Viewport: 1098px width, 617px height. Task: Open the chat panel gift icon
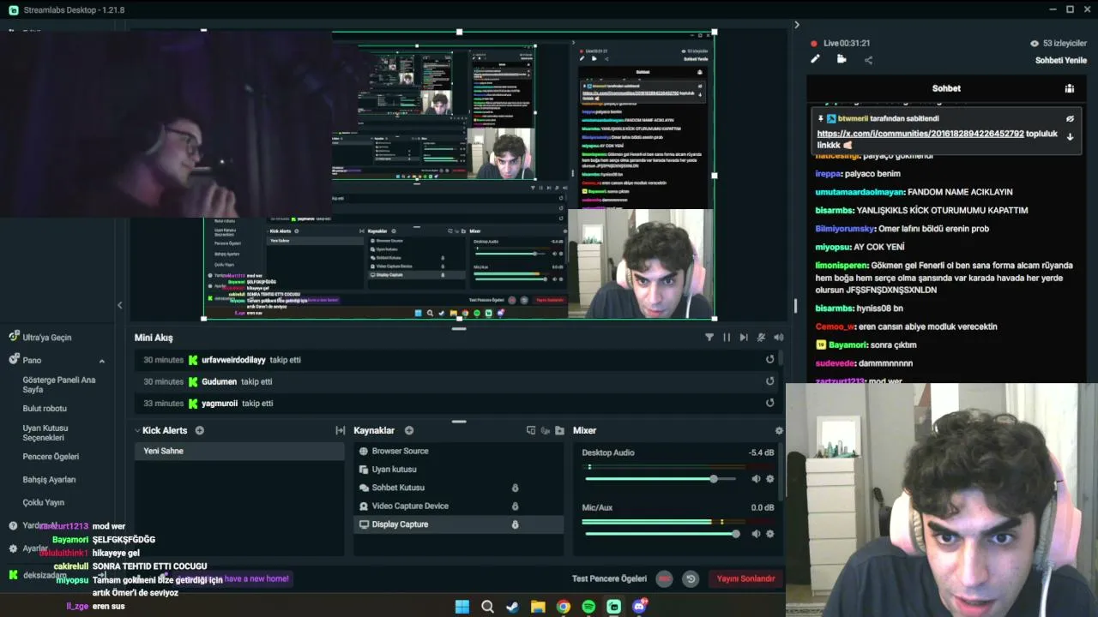click(x=1070, y=88)
